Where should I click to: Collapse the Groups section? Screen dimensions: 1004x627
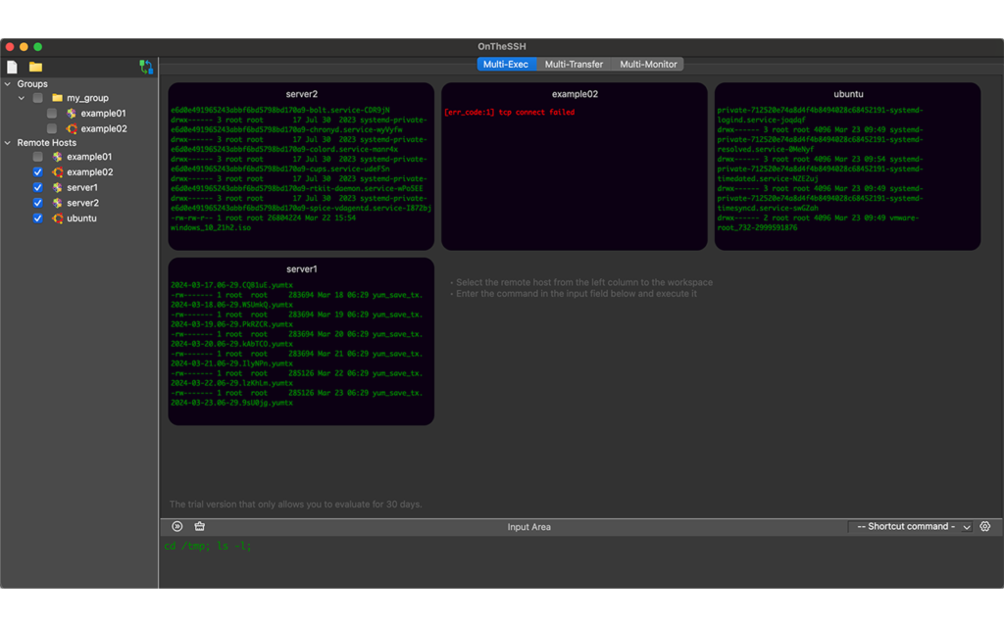(x=8, y=84)
